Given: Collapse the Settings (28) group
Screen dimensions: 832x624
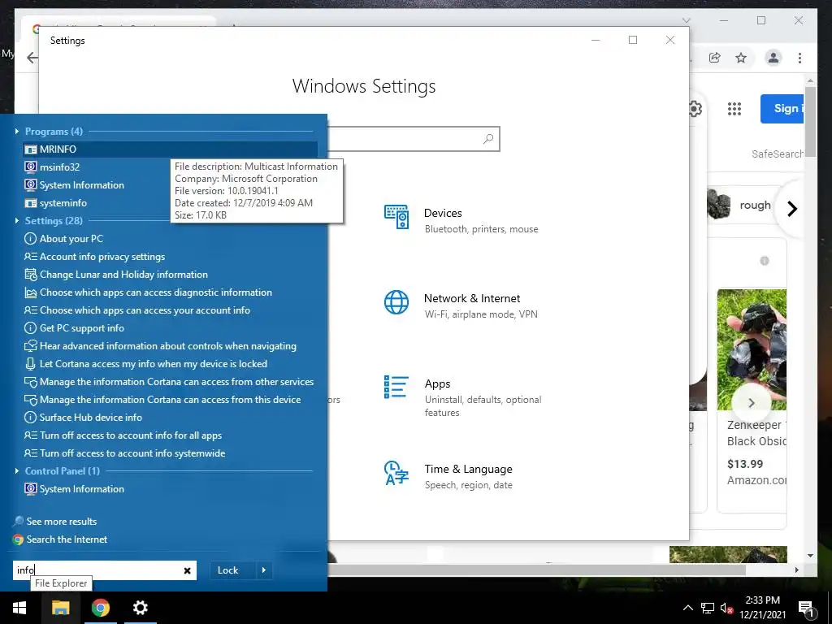Looking at the screenshot, I should tap(17, 220).
